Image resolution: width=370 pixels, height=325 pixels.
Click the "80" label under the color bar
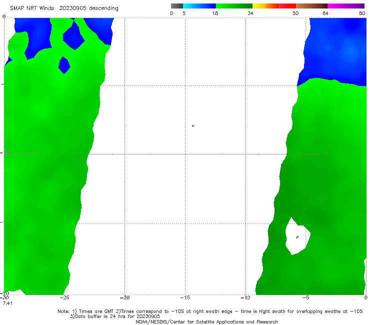point(362,13)
